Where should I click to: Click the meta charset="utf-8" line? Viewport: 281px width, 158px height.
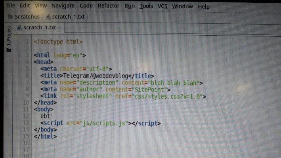(x=76, y=69)
